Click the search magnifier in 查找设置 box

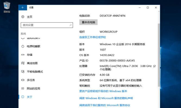(x=70, y=25)
